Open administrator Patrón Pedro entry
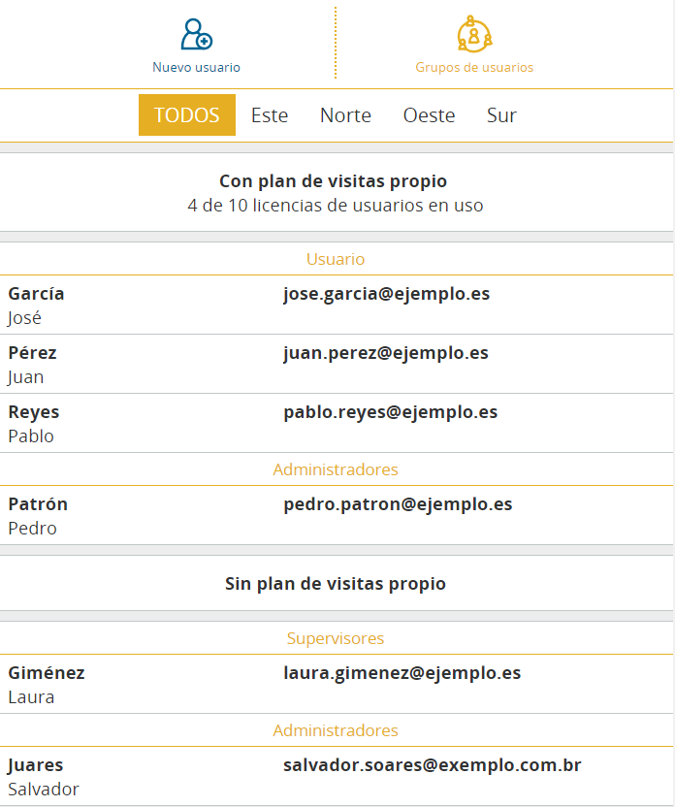Viewport: 675px width, 807px height. [x=337, y=516]
